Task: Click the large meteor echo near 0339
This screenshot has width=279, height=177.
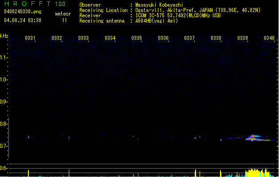Action: click(259, 138)
